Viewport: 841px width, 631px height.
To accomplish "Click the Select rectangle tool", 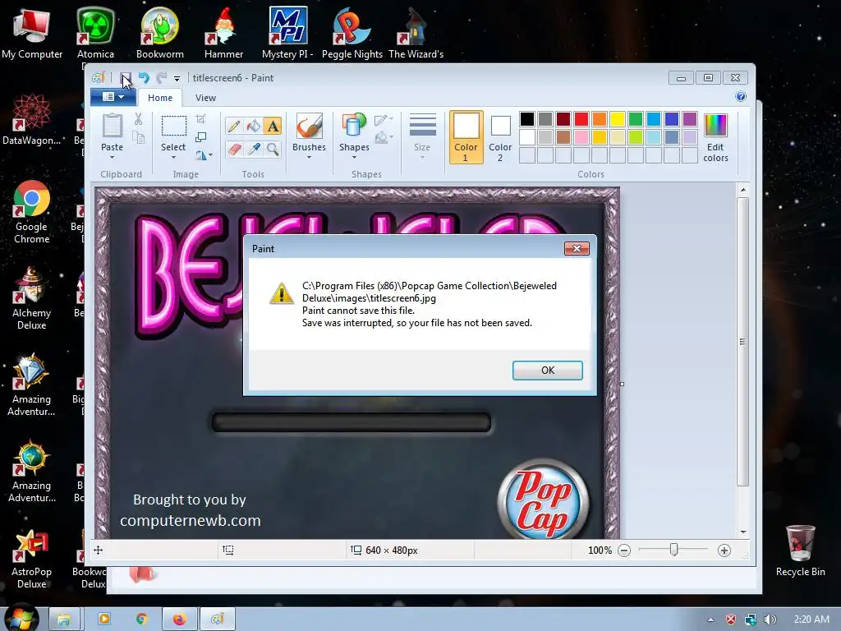I will (174, 126).
